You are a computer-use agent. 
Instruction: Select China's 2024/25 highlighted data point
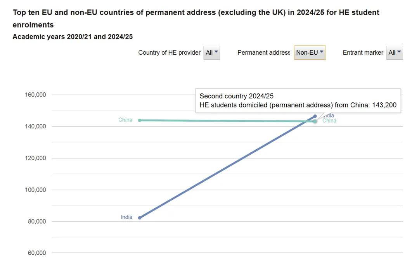(315, 121)
